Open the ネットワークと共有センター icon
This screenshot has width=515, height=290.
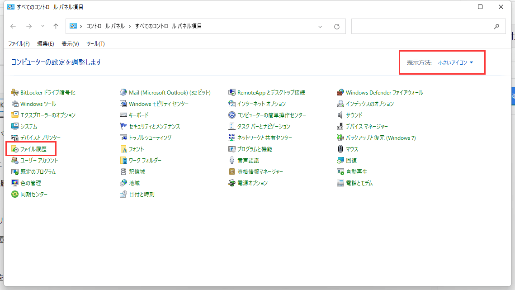[232, 138]
